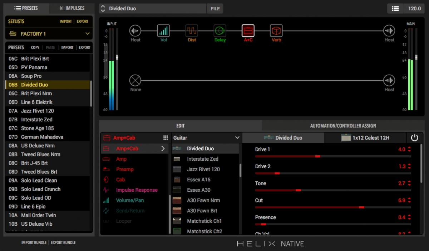Screen dimensions: 429x251
Task: Click the FILE button
Action: click(x=215, y=9)
